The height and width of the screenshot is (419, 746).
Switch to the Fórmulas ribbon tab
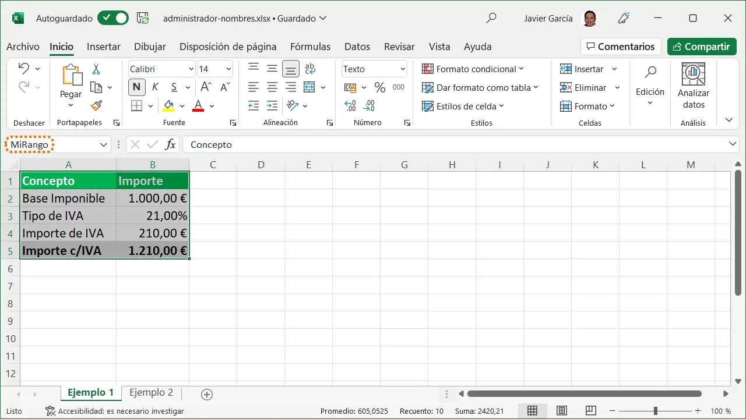point(310,47)
